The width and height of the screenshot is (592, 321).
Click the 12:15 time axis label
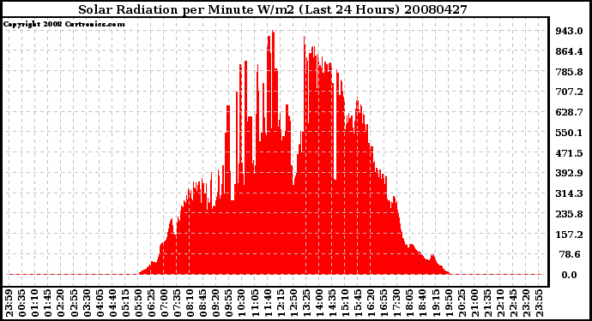click(281, 303)
